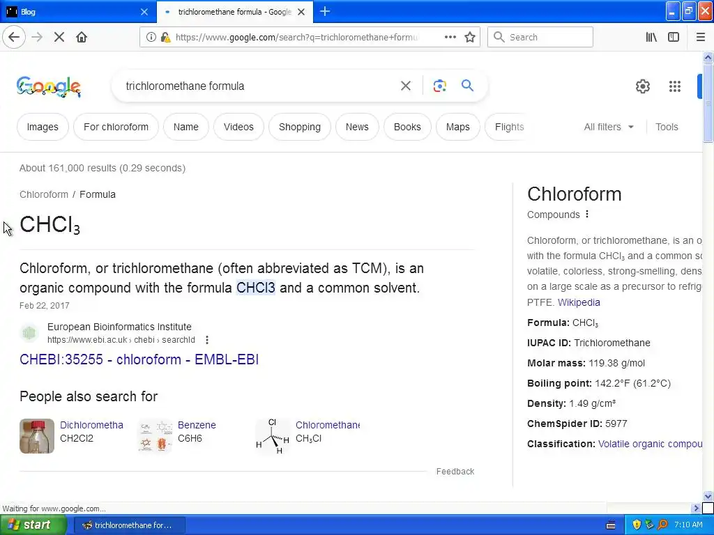Screen dimensions: 714x535
Task: Show site information icon in address bar
Action: pos(151,38)
